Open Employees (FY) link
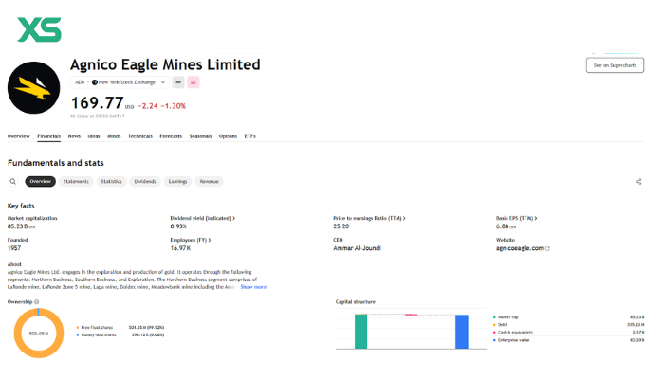 click(x=190, y=240)
